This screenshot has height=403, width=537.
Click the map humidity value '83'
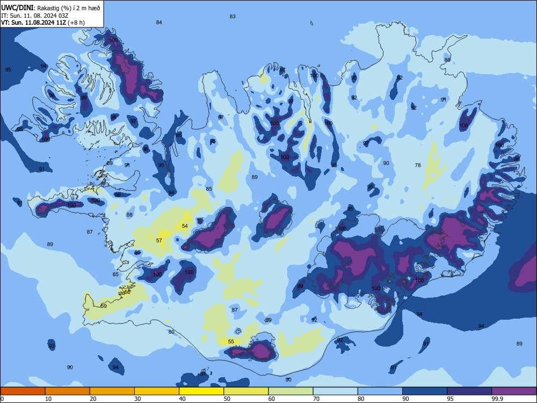pyautogui.click(x=233, y=17)
